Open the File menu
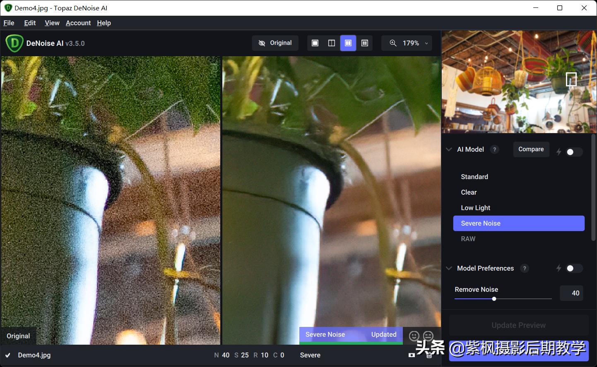This screenshot has width=597, height=367. 8,23
